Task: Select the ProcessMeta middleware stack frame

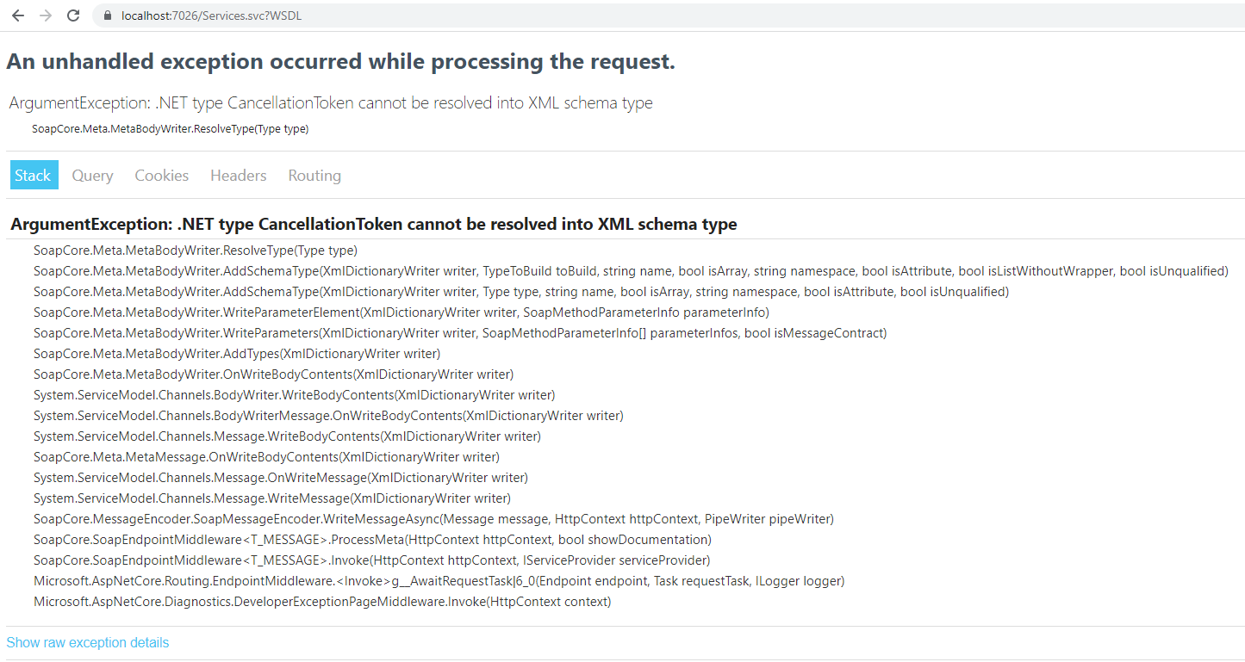Action: tap(370, 539)
